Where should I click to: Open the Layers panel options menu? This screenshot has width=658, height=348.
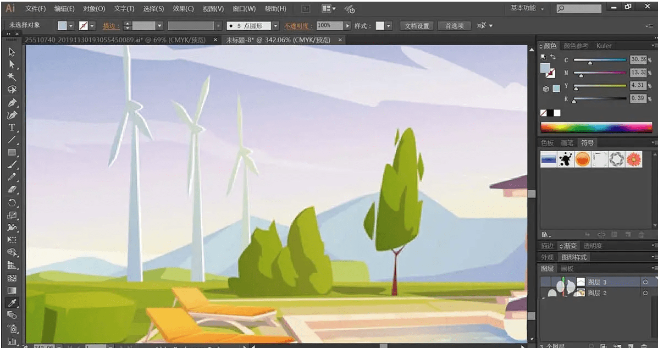point(654,268)
